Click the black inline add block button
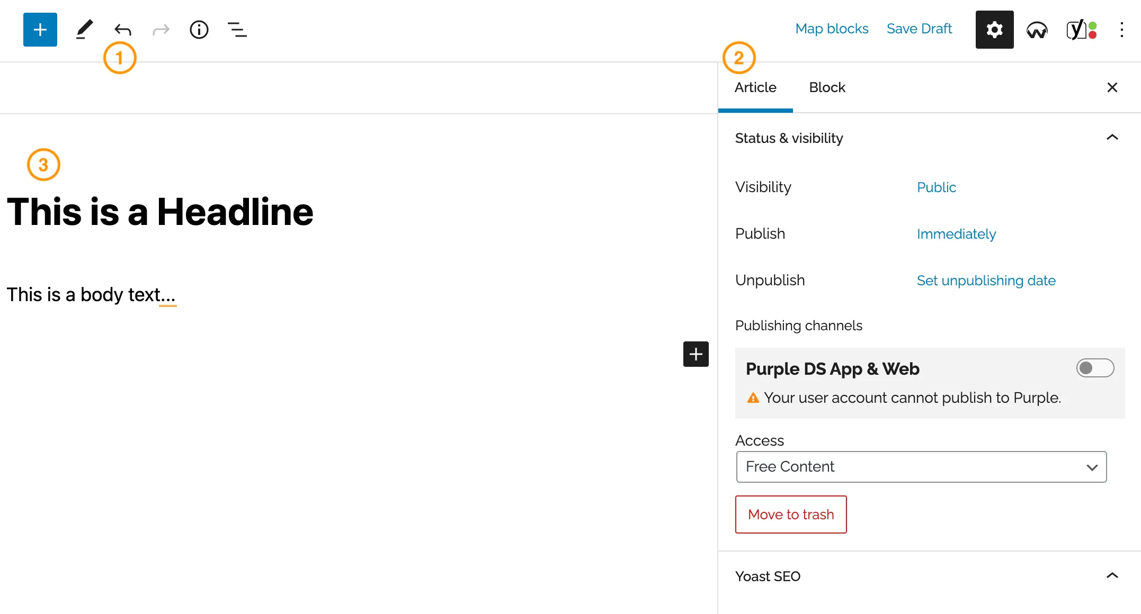Screen dimensions: 1141x614 tap(696, 354)
